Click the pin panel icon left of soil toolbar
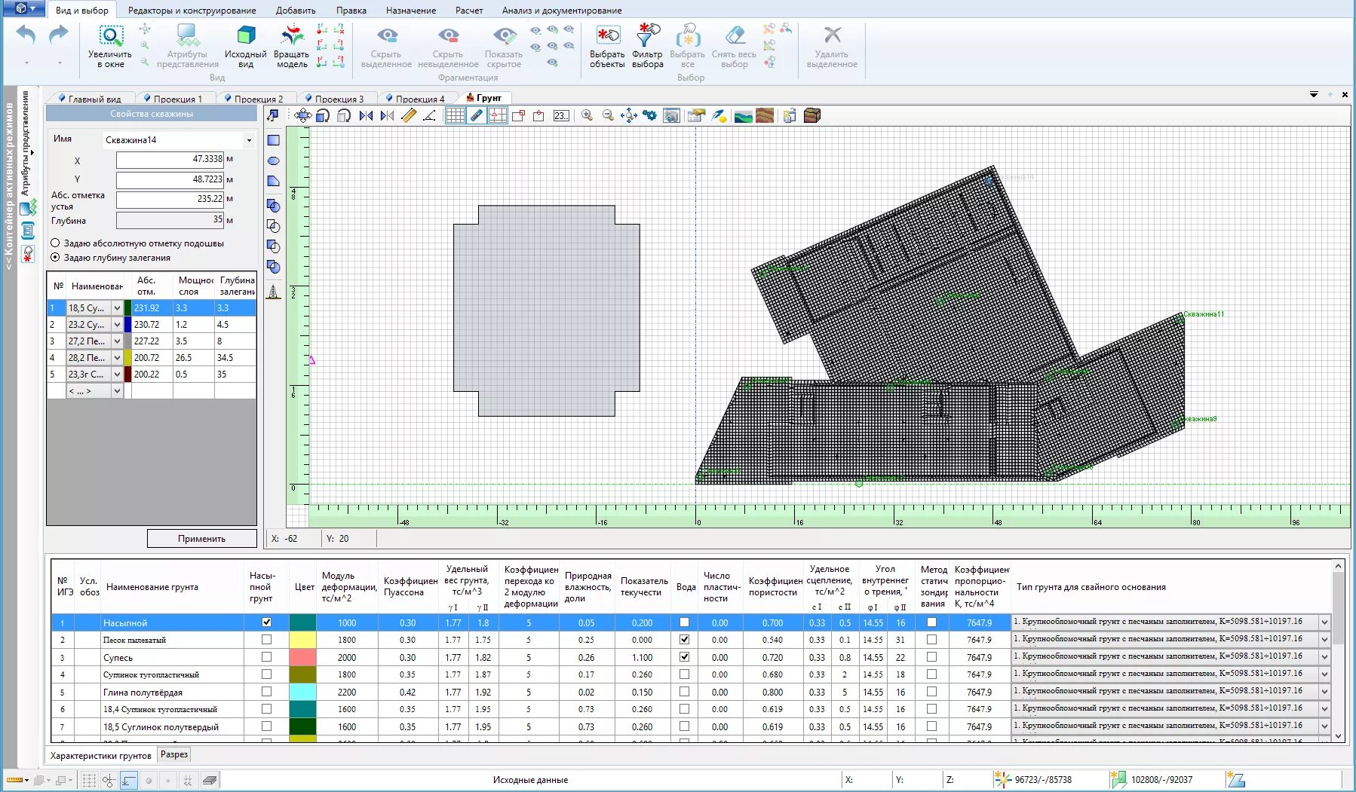The width and height of the screenshot is (1356, 792). [x=273, y=115]
